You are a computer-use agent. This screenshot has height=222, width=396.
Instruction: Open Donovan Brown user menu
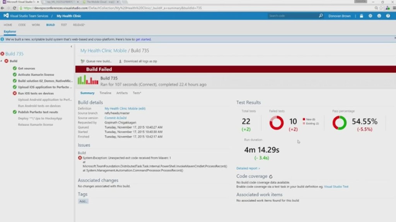point(340,16)
